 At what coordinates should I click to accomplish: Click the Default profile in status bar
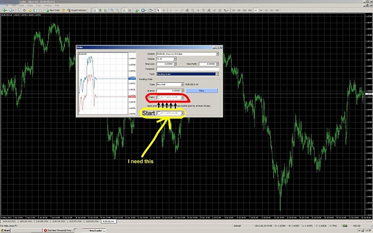pyautogui.click(x=237, y=226)
